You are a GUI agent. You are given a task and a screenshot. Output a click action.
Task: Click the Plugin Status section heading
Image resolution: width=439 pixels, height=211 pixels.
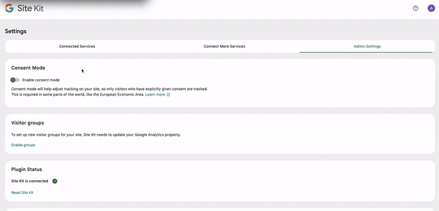[26, 169]
